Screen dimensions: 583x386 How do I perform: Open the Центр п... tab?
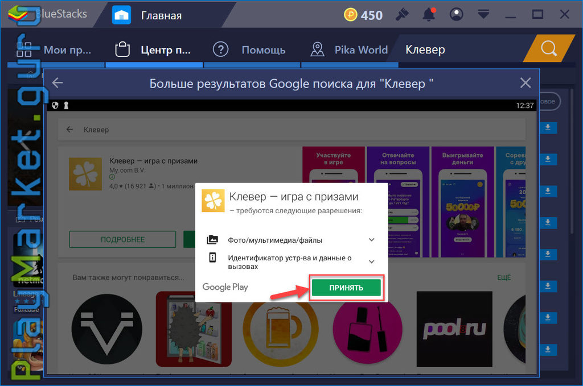pyautogui.click(x=154, y=49)
